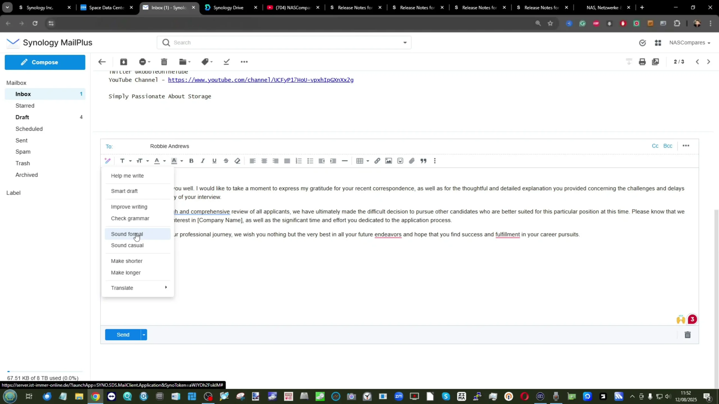This screenshot has width=719, height=404.
Task: Insert a bulleted list
Action: click(310, 161)
